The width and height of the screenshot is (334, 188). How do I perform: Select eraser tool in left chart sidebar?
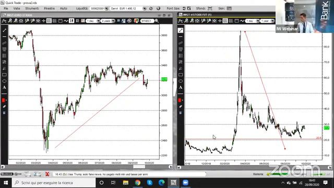click(x=4, y=107)
